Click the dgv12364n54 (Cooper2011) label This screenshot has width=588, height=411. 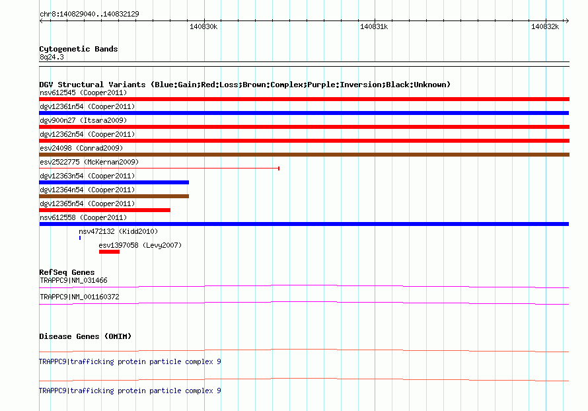(87, 190)
